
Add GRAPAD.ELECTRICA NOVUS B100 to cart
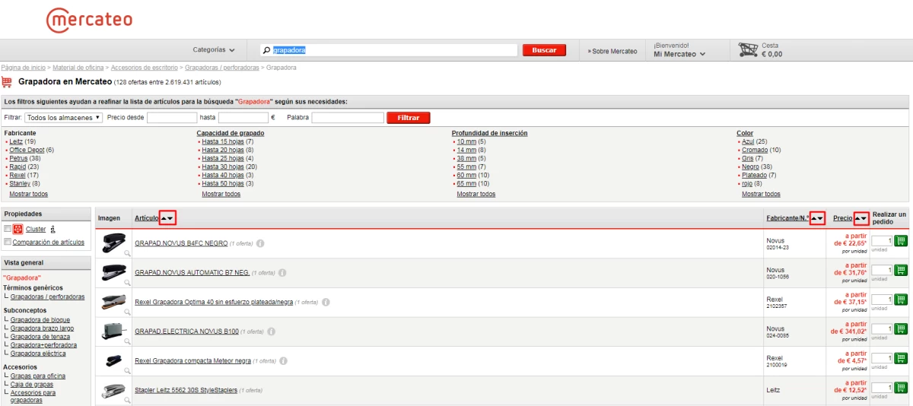click(x=901, y=329)
